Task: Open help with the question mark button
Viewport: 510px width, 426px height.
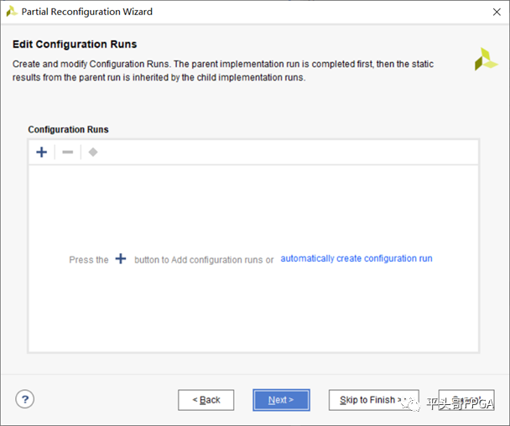Action: pos(24,399)
